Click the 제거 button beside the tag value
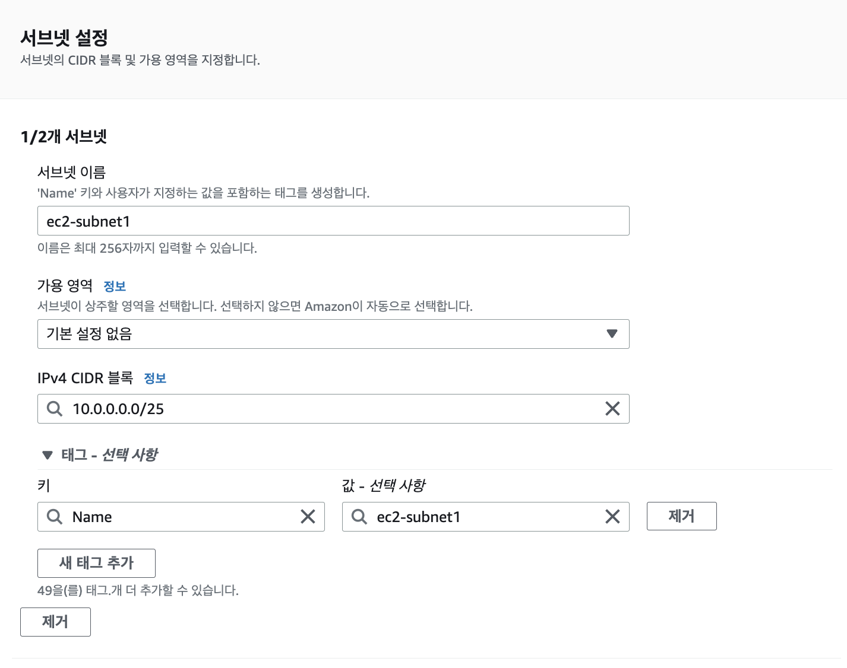The width and height of the screenshot is (847, 668). coord(681,516)
